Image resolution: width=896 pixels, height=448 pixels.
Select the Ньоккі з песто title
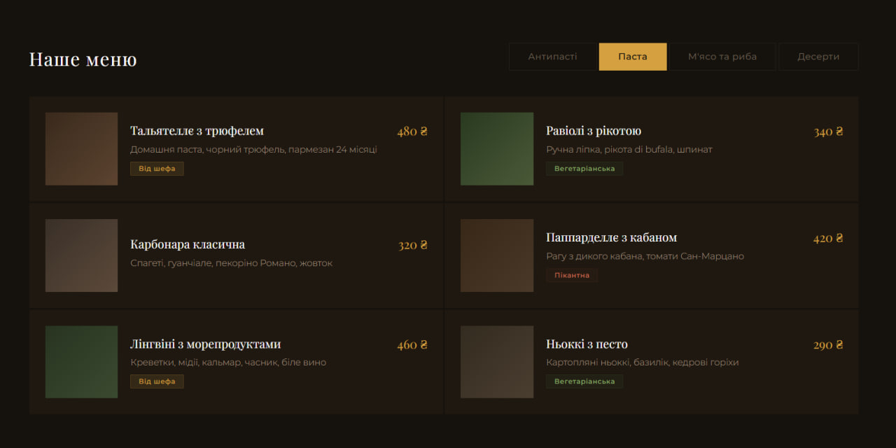pyautogui.click(x=587, y=344)
